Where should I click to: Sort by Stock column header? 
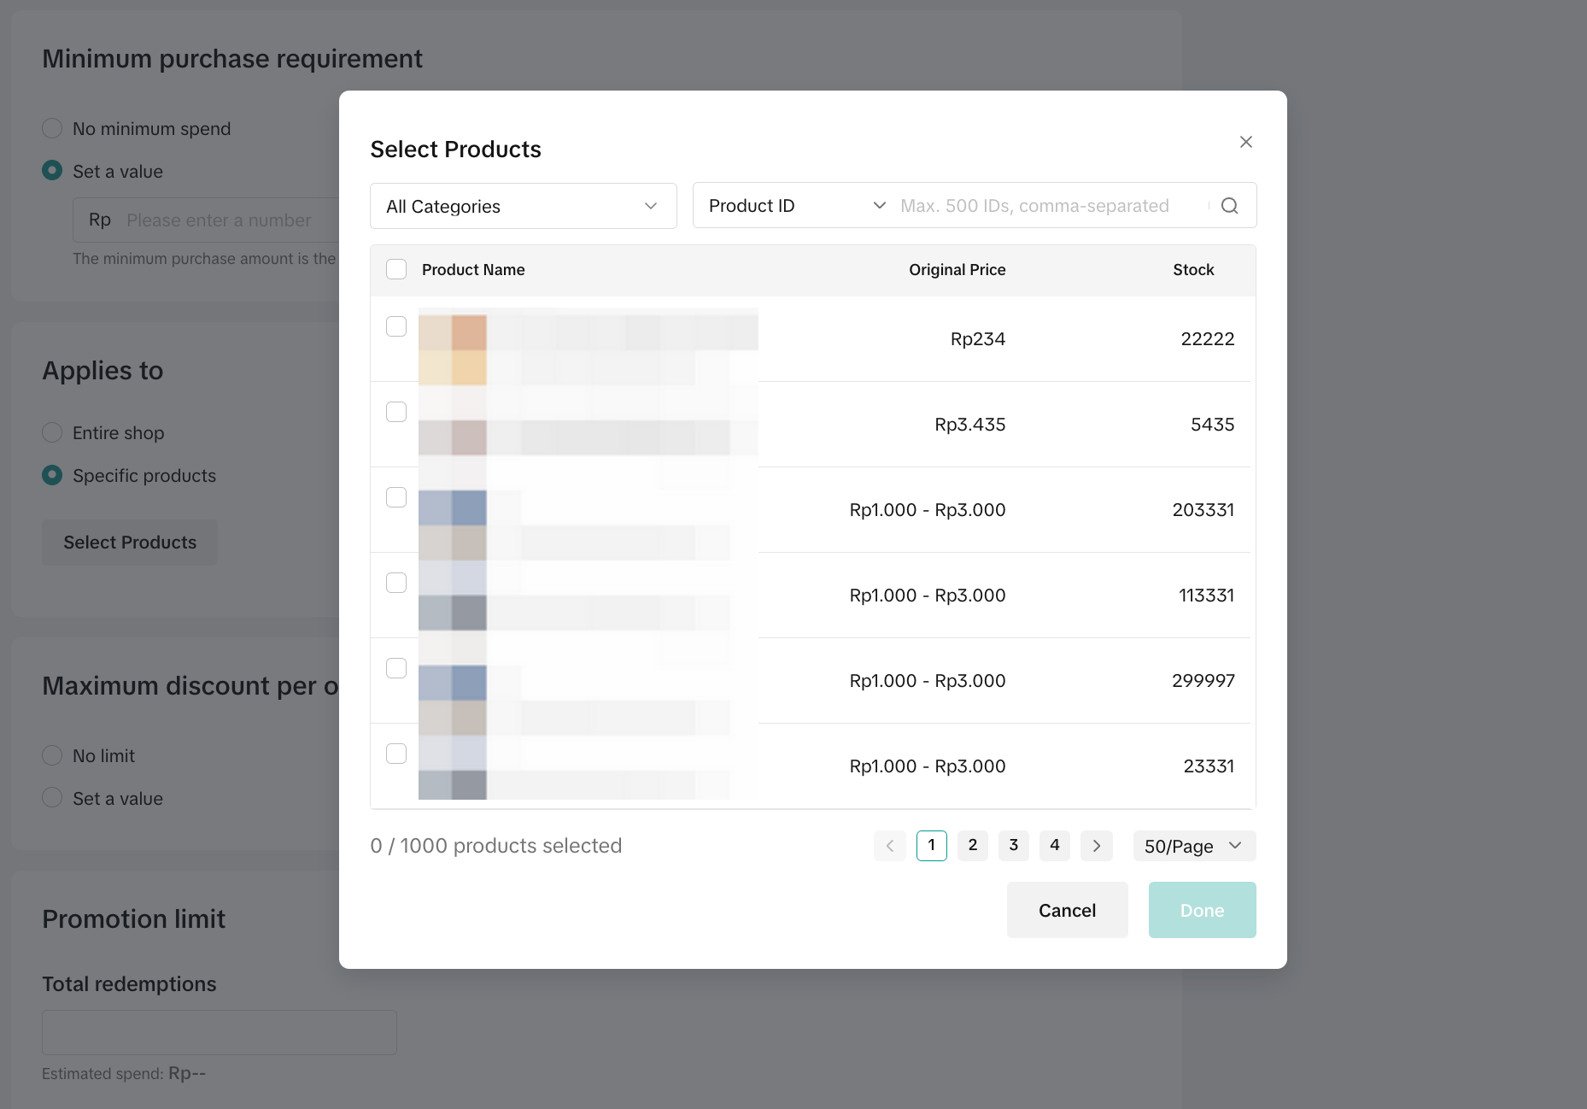click(1192, 270)
